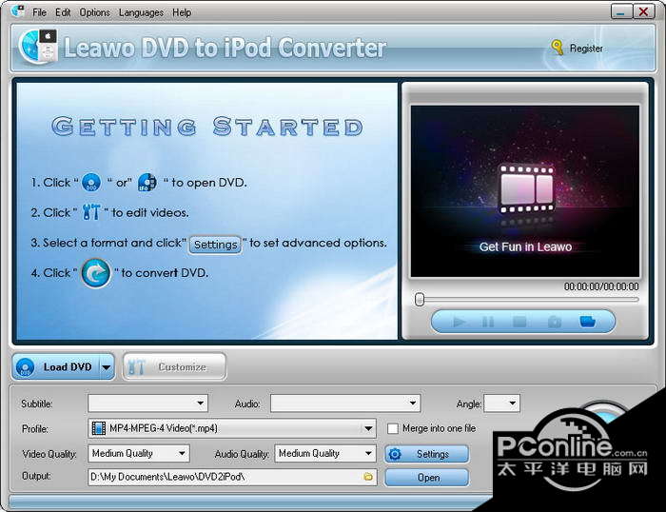Image resolution: width=666 pixels, height=512 pixels.
Task: Click the Output path input field
Action: coord(232,477)
